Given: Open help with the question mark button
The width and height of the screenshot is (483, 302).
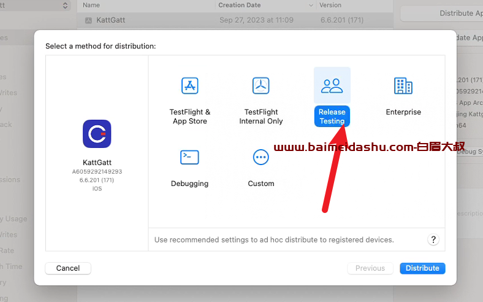Looking at the screenshot, I should point(433,239).
